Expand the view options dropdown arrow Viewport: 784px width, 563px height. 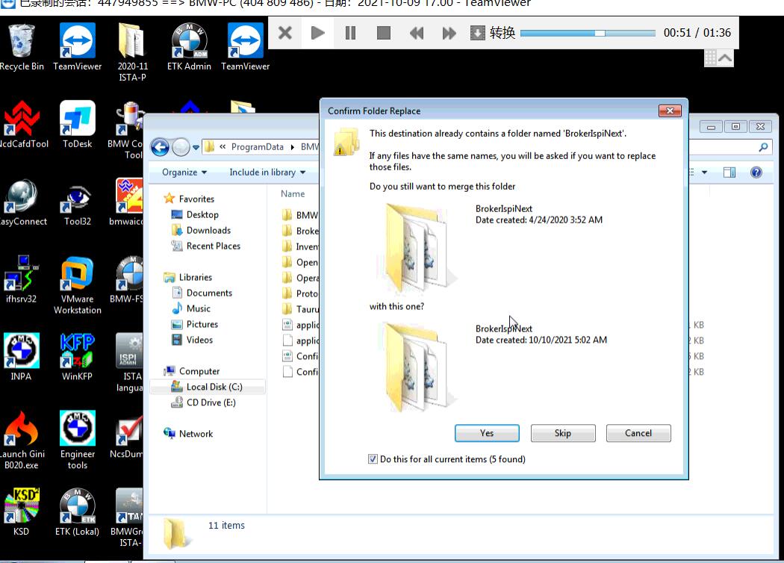[x=705, y=172]
